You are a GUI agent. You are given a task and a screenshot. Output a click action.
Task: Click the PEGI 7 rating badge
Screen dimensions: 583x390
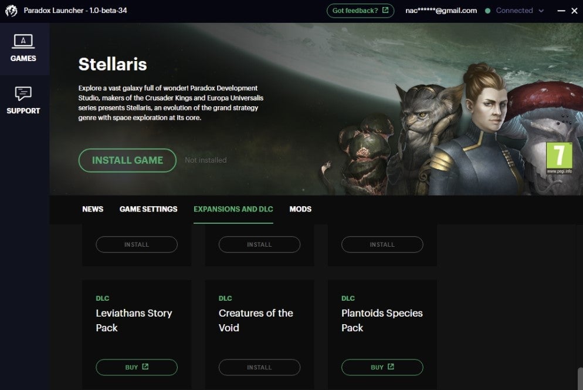559,157
